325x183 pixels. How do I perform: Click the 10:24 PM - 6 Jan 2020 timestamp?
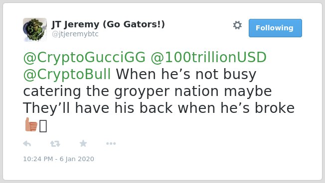(x=58, y=159)
